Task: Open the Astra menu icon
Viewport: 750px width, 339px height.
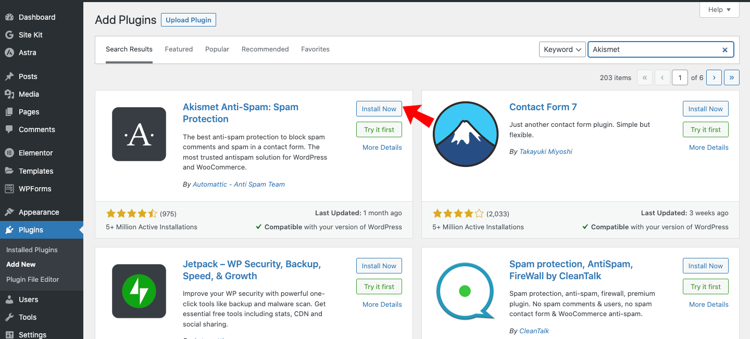Action: (9, 52)
